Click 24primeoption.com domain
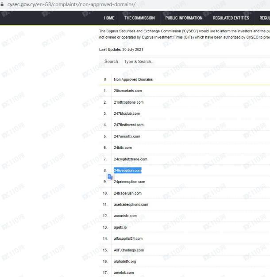The image size is (270, 277). point(130,182)
